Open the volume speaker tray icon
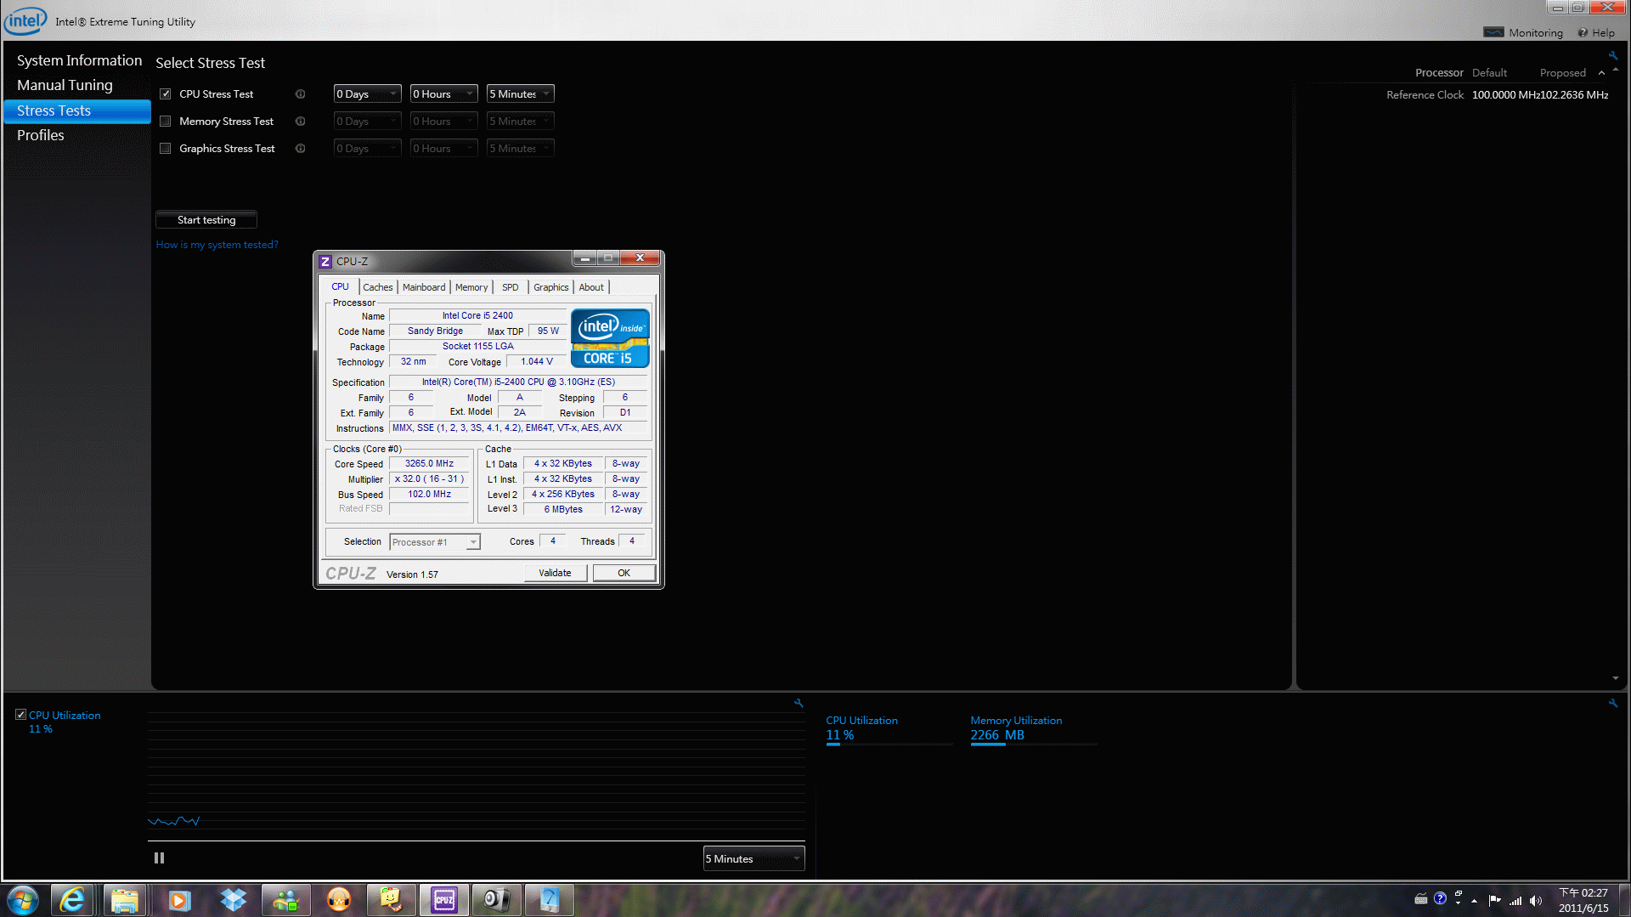 pyautogui.click(x=1536, y=900)
